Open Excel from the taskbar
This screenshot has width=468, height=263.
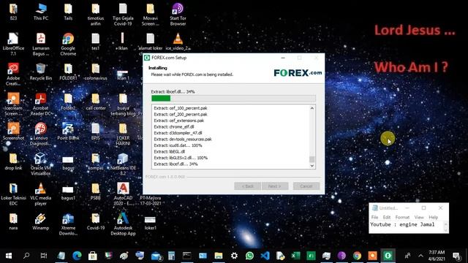point(295,256)
